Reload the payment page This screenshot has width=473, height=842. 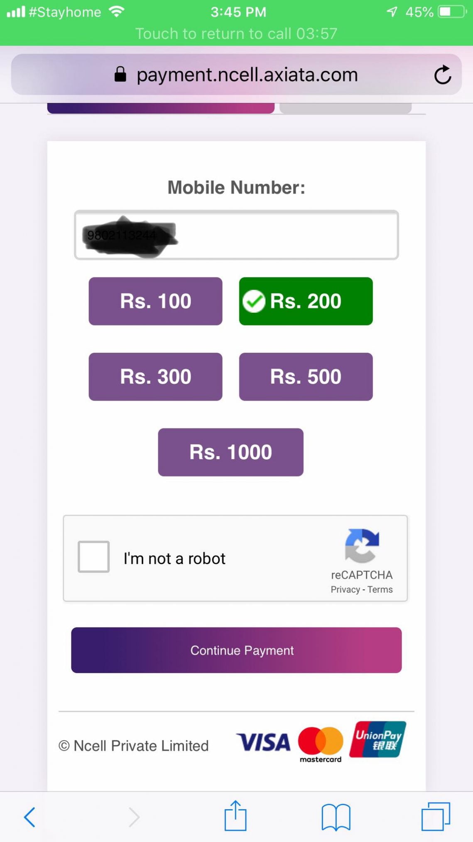point(443,75)
